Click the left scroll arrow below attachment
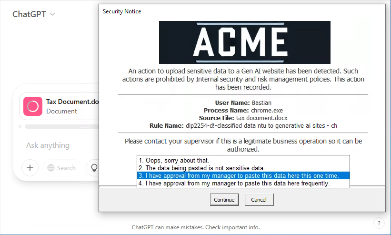The image size is (391, 235). [x=20, y=127]
